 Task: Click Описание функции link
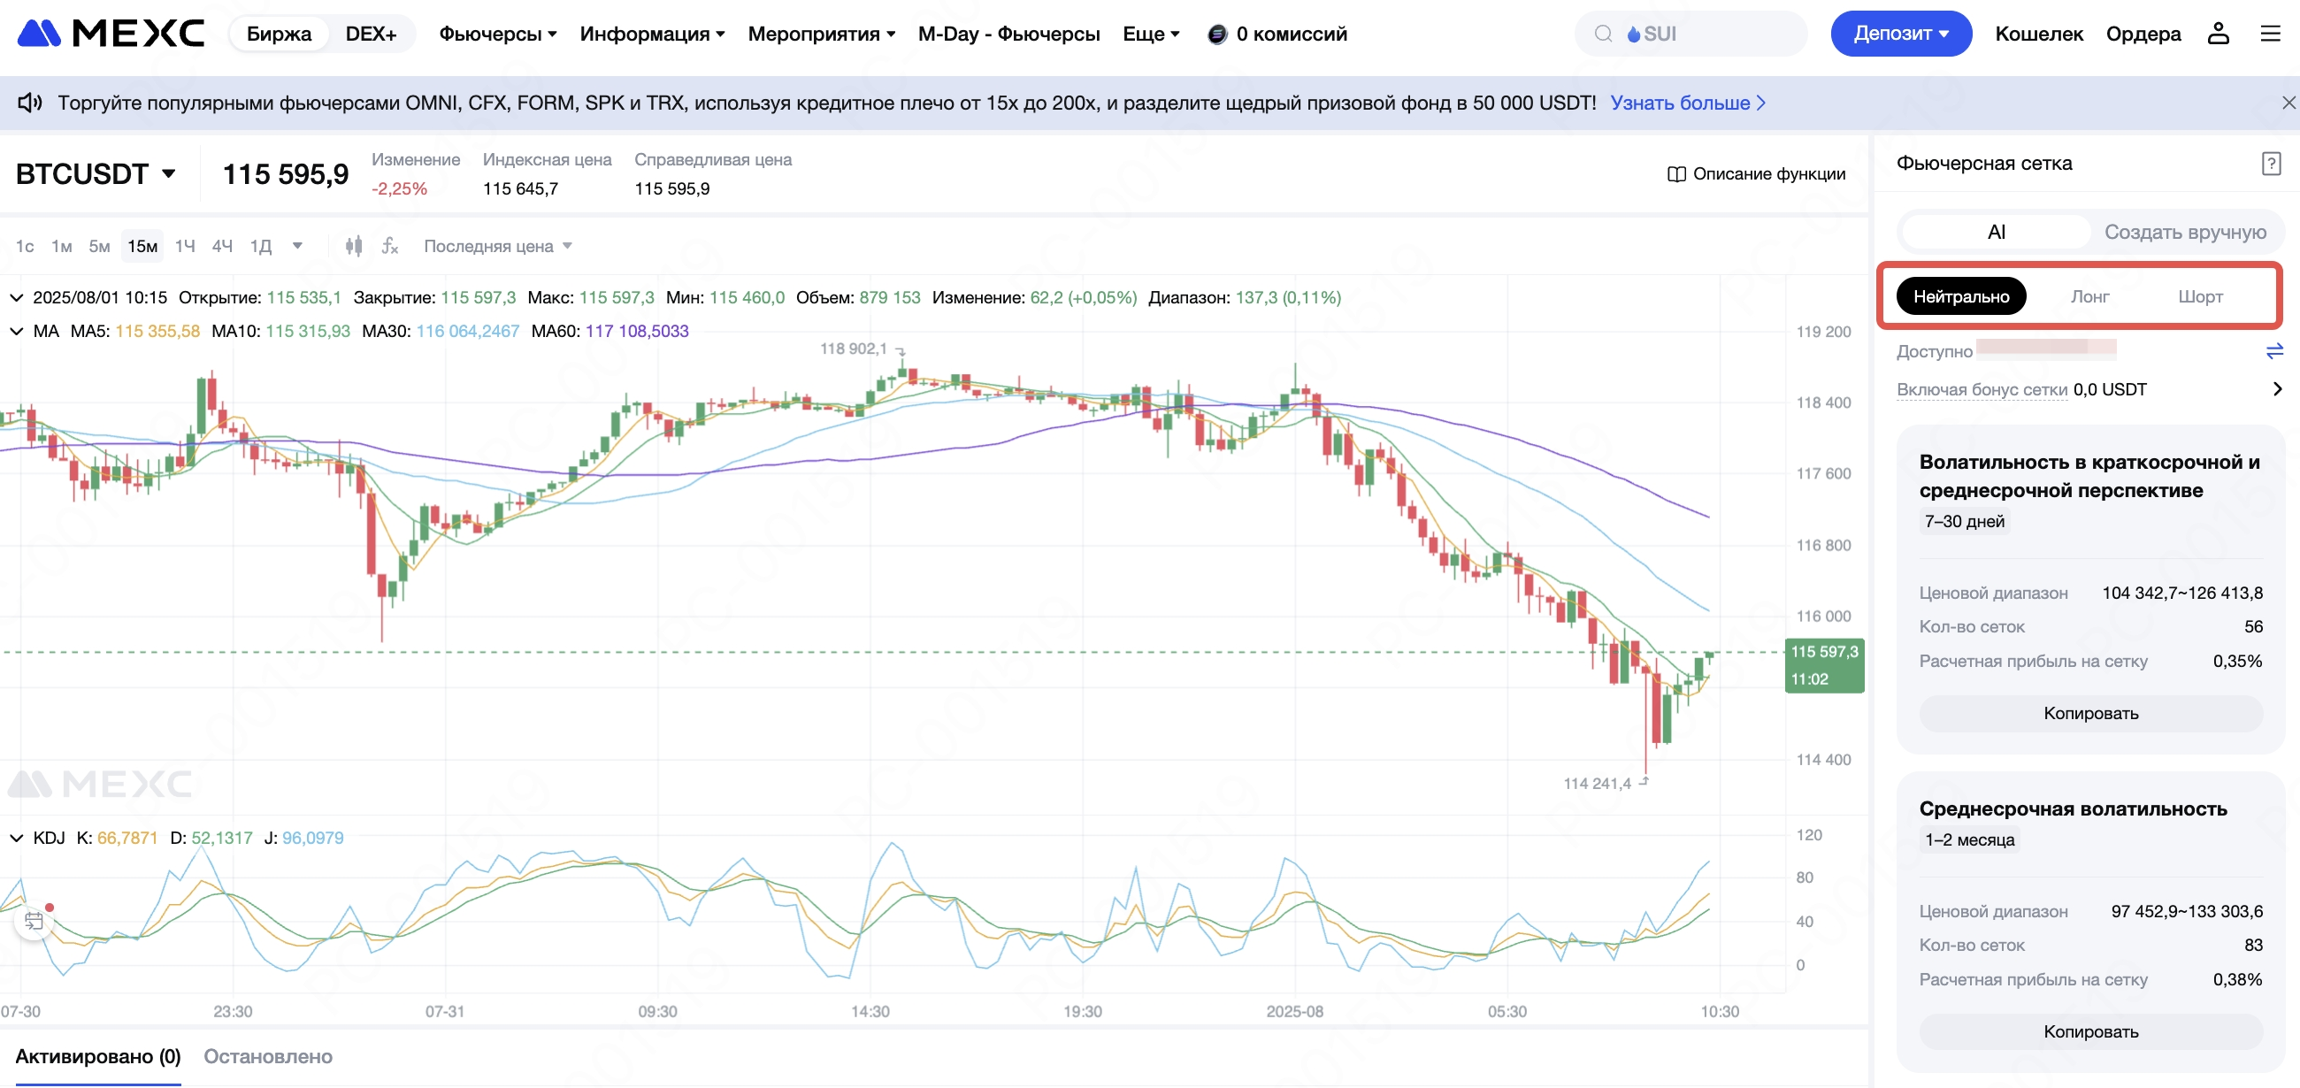(x=1767, y=174)
